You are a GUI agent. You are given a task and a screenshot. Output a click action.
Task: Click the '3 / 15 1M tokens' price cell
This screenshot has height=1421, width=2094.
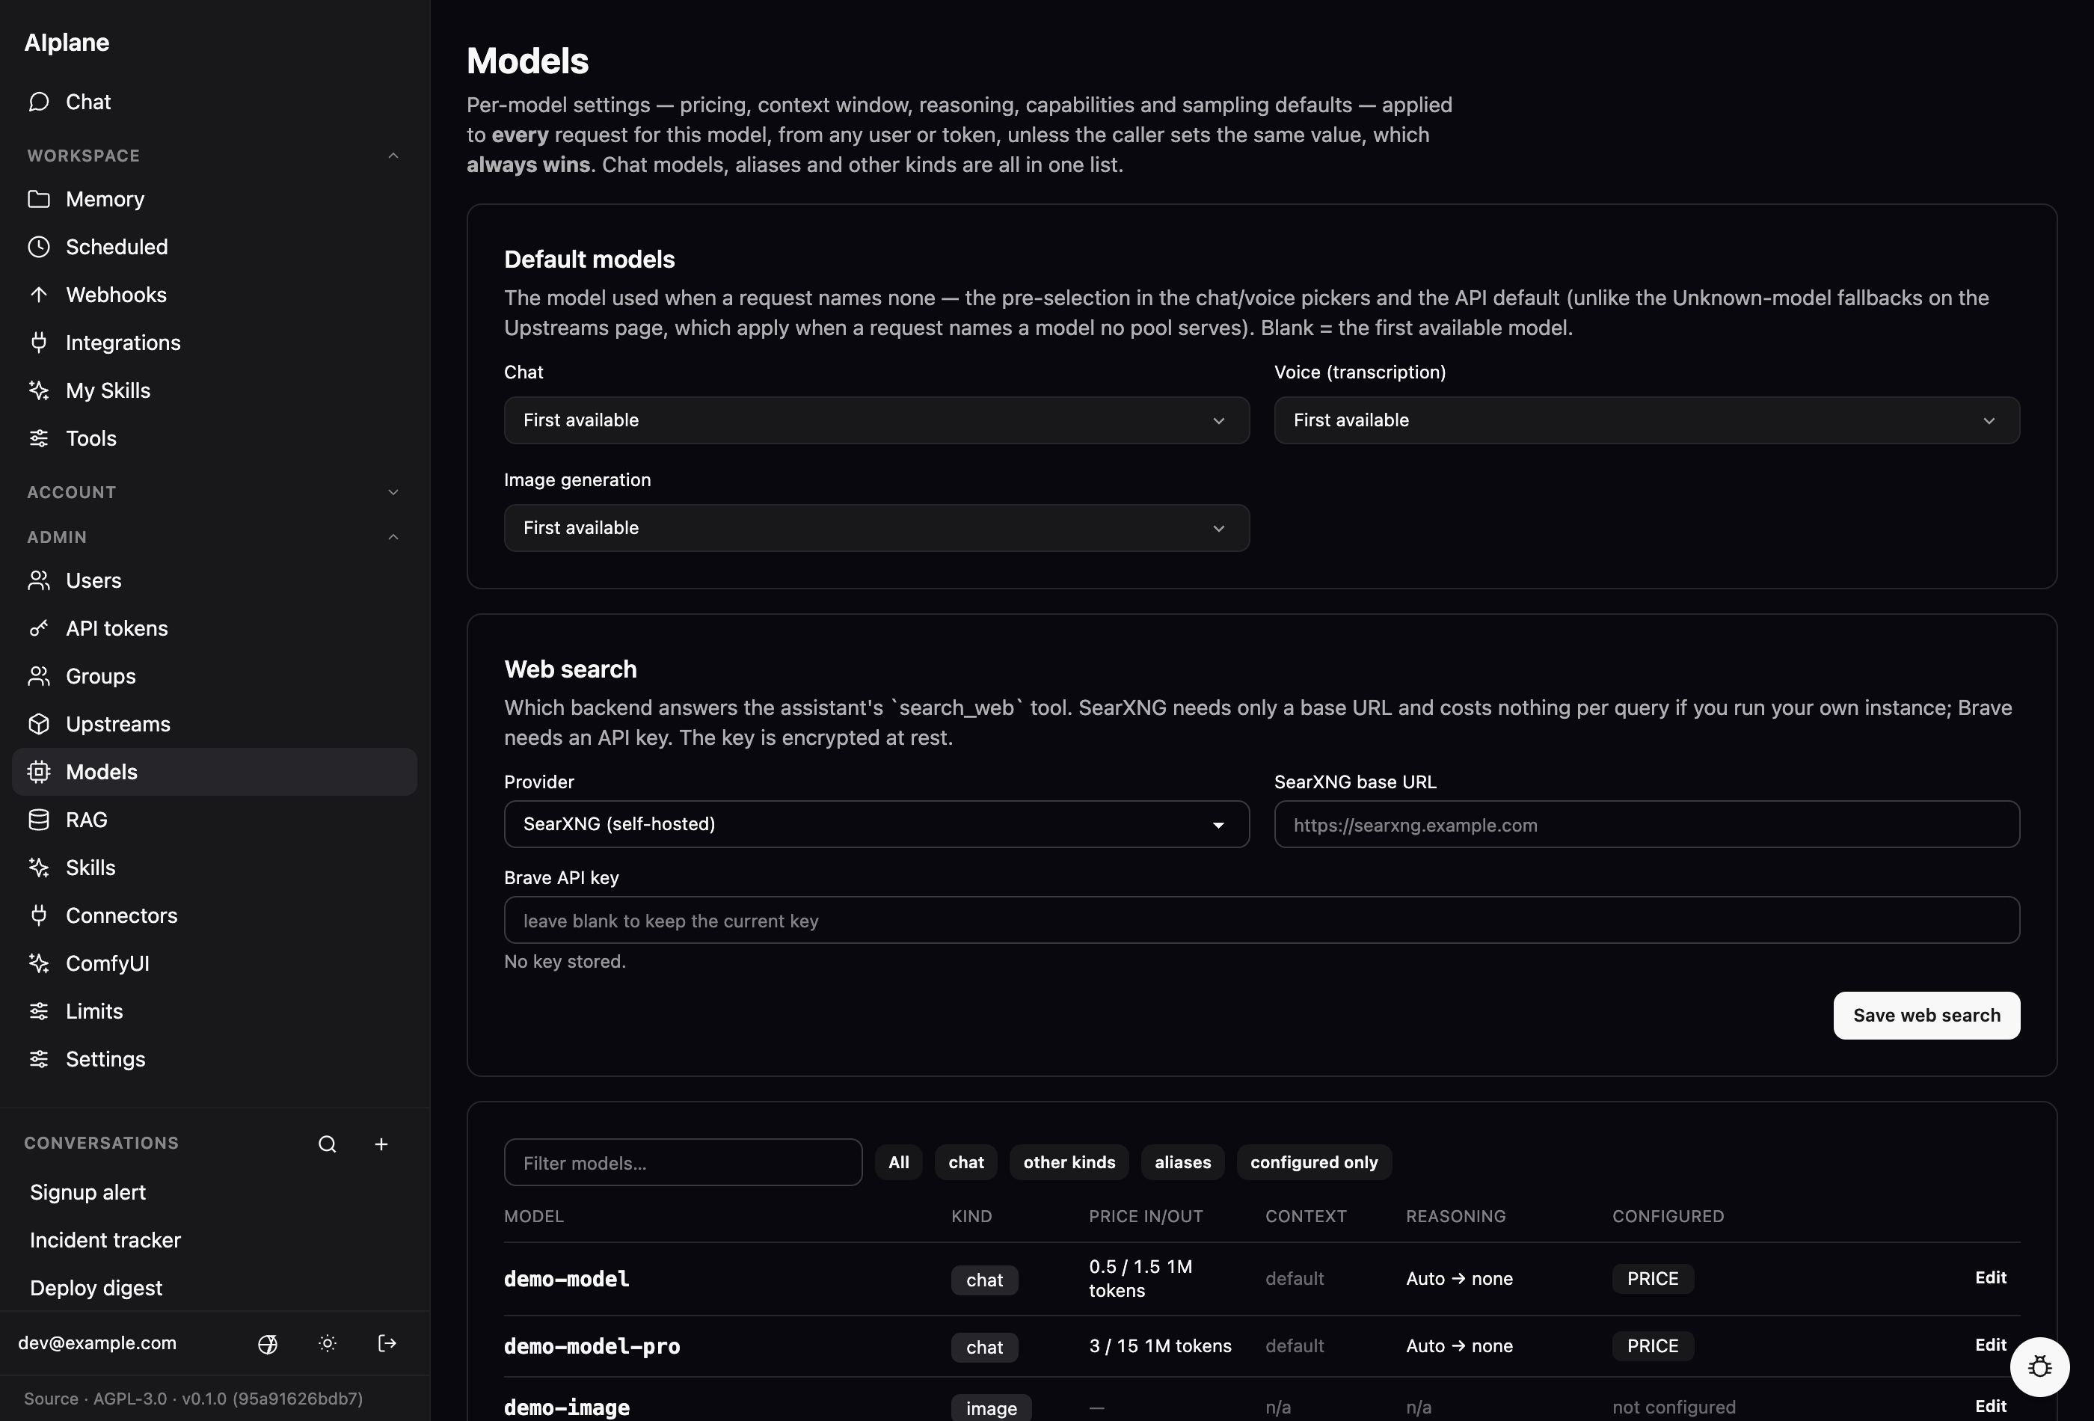(x=1160, y=1345)
